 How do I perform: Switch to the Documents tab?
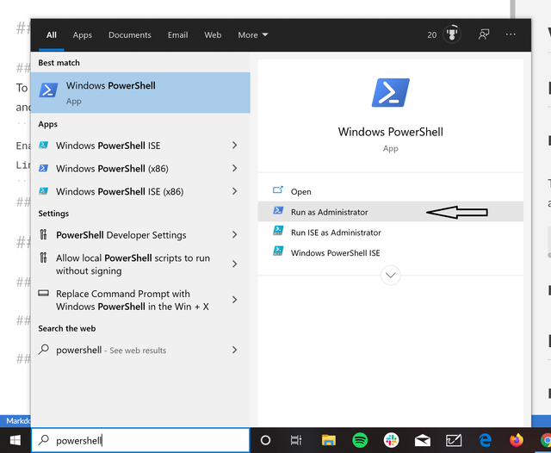tap(130, 34)
